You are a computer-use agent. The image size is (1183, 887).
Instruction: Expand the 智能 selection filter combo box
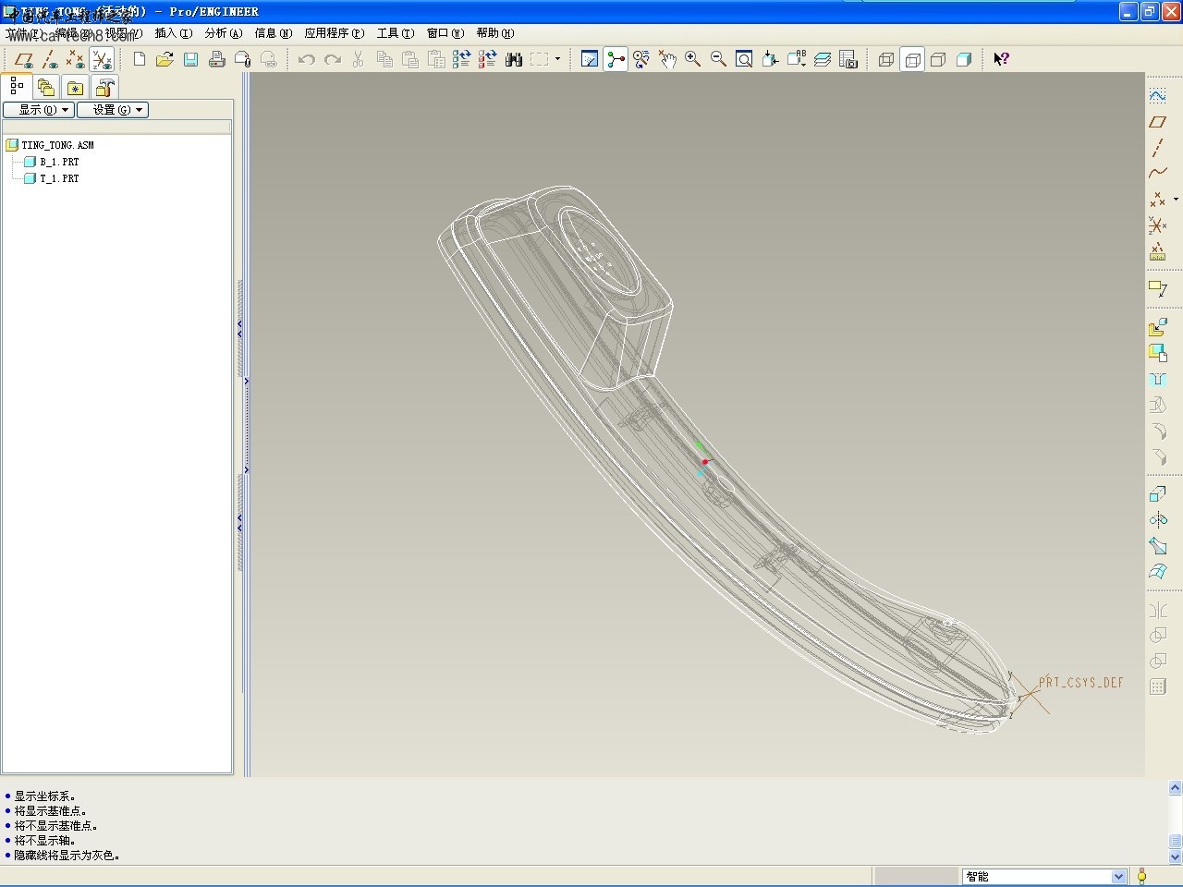point(1118,876)
